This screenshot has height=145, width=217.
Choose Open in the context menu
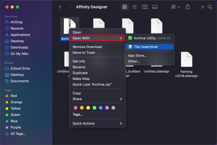97,32
